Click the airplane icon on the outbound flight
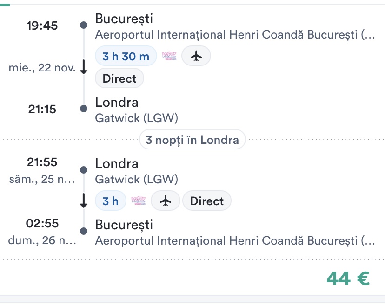The height and width of the screenshot is (304, 385). 196,56
